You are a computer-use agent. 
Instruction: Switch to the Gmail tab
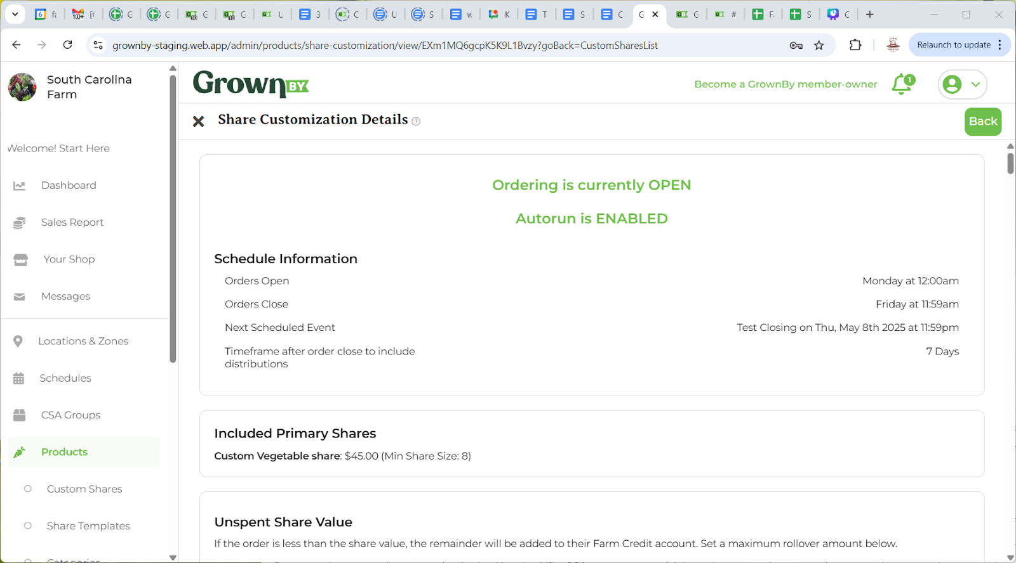point(84,14)
